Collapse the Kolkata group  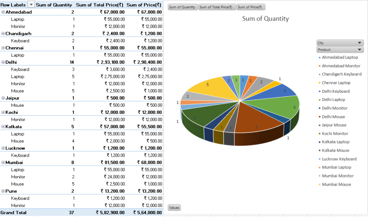pos(3,127)
